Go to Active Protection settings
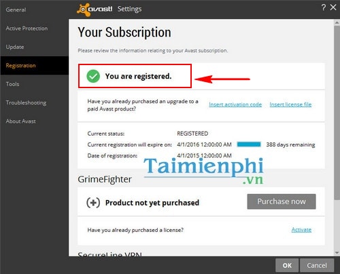The height and width of the screenshot is (274, 340). tap(27, 28)
